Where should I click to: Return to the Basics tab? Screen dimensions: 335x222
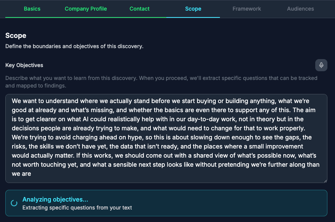pyautogui.click(x=32, y=9)
